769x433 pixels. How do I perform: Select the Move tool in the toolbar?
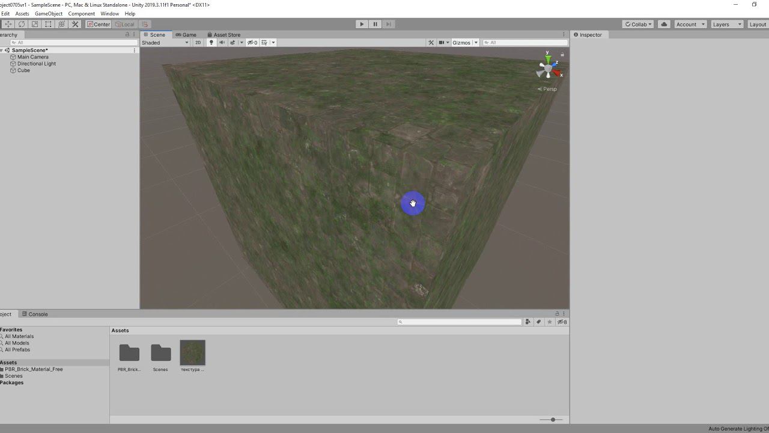pyautogui.click(x=8, y=24)
